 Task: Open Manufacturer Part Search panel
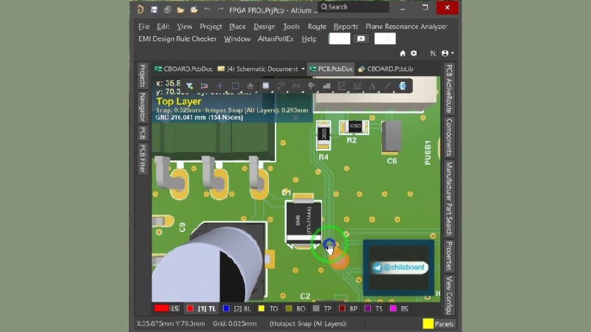pos(449,198)
